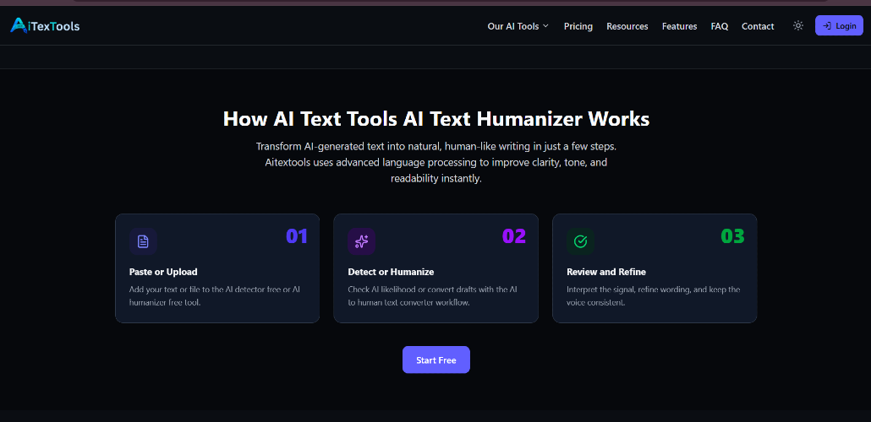Click the Start Free button
Image resolution: width=871 pixels, height=422 pixels.
(436, 360)
